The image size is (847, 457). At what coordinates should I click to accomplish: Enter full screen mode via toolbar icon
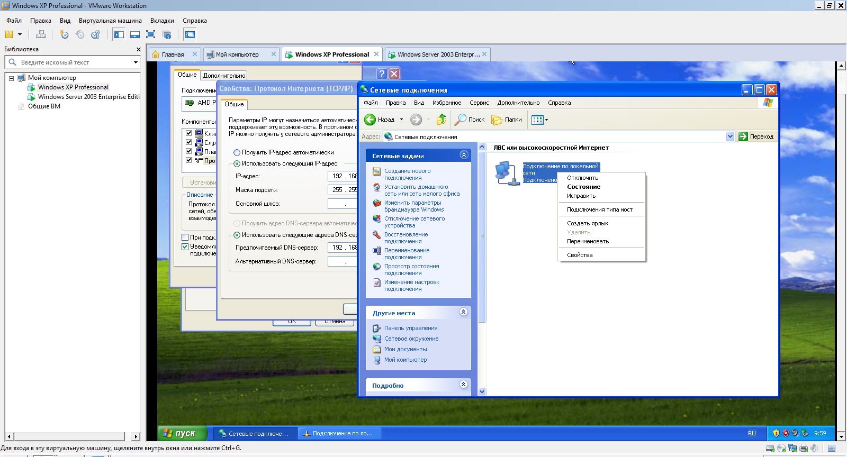click(151, 34)
